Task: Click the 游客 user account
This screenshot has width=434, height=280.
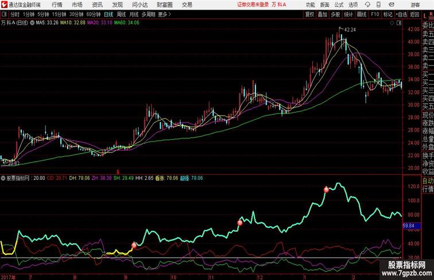Action: [415, 5]
